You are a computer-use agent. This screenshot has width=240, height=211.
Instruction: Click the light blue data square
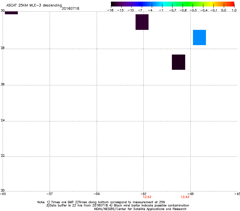[x=199, y=37]
